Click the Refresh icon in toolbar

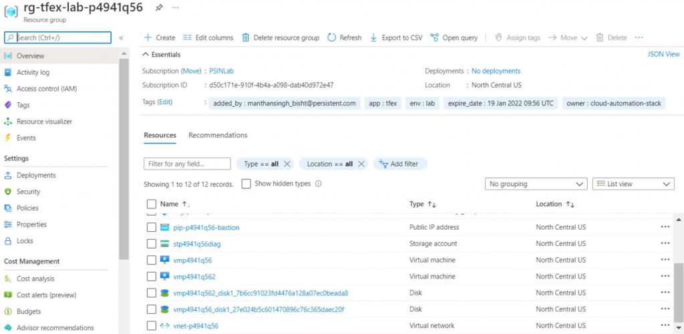tap(332, 37)
